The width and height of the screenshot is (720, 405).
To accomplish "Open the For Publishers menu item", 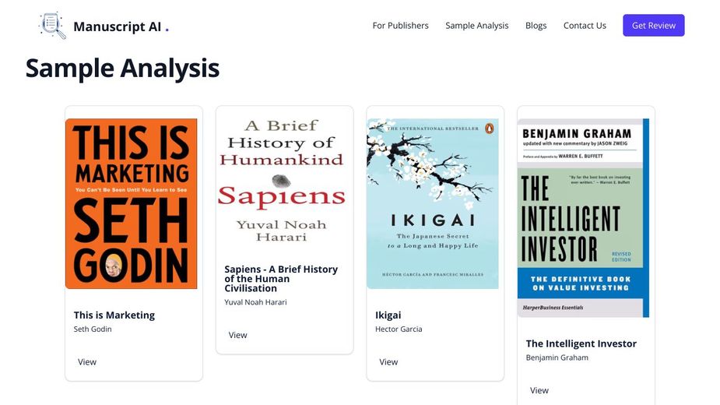I will [400, 26].
